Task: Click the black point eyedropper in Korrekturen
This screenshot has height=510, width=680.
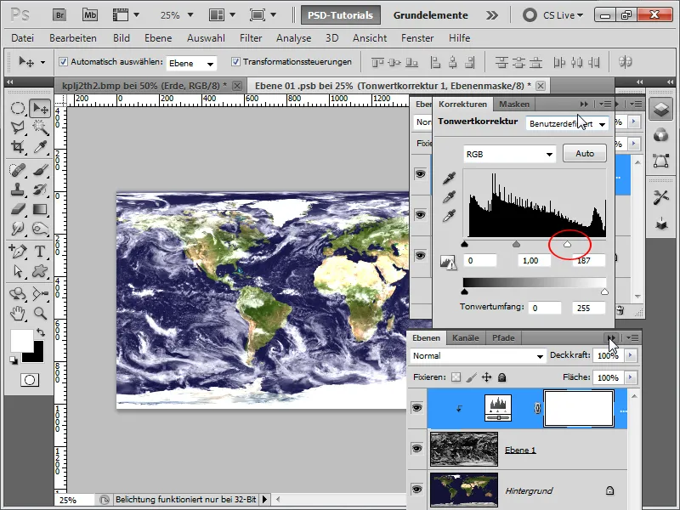Action: (450, 178)
